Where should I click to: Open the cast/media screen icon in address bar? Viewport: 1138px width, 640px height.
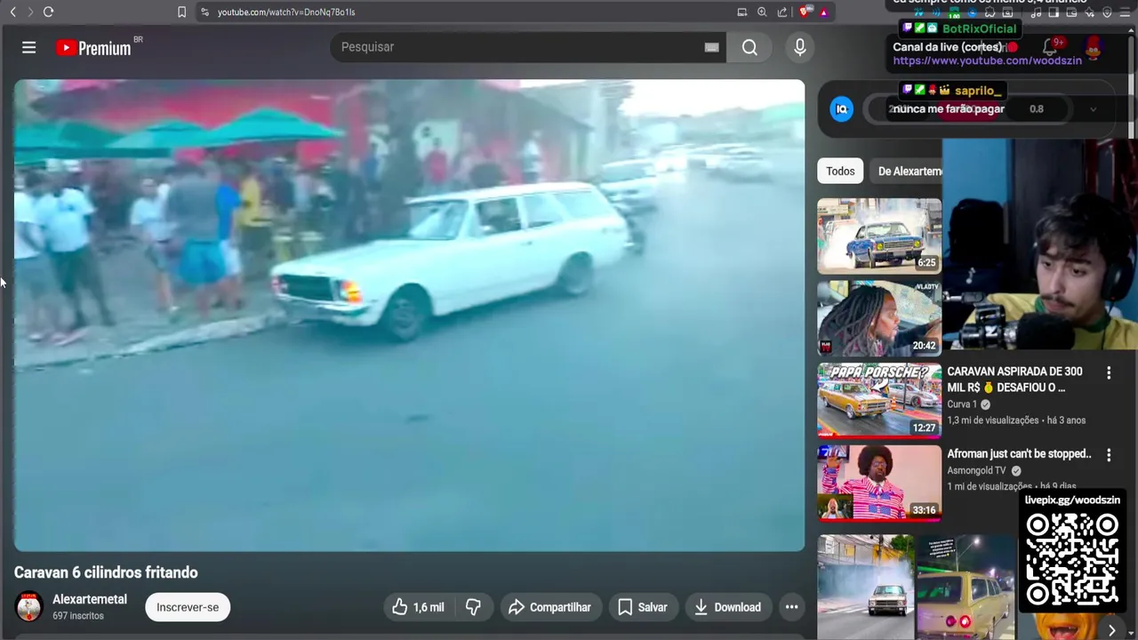(741, 12)
